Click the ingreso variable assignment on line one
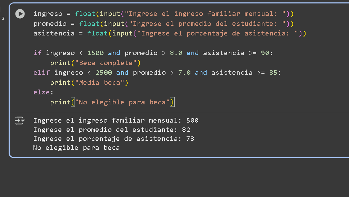Viewport: 349px width, 197px height. pyautogui.click(x=48, y=14)
